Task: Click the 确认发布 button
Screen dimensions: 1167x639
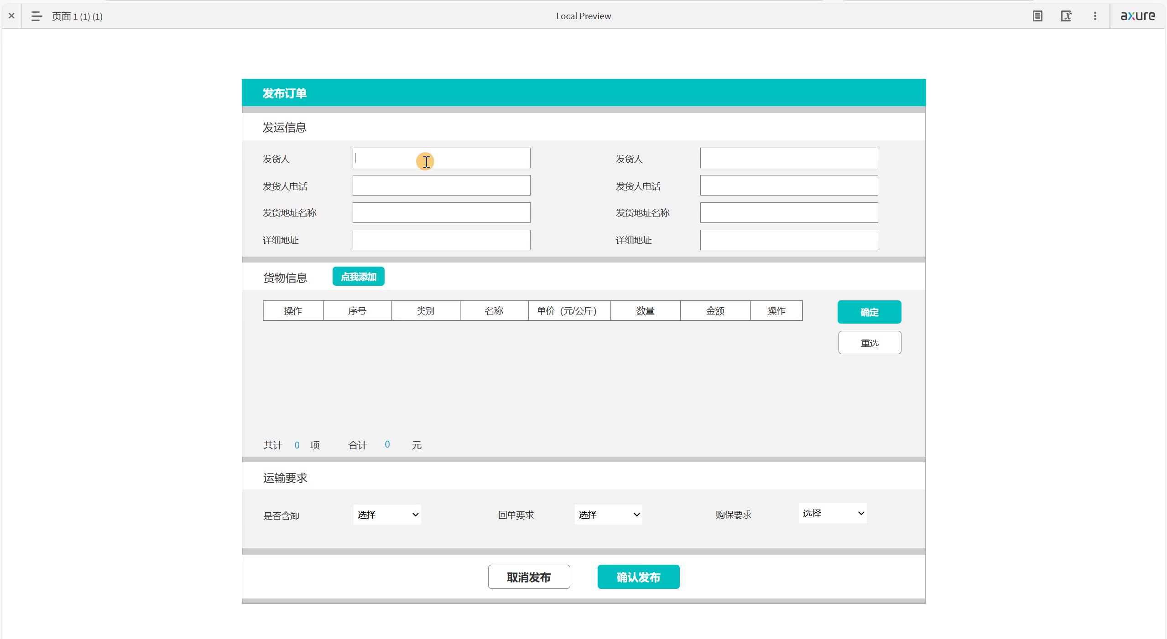Action: [638, 577]
